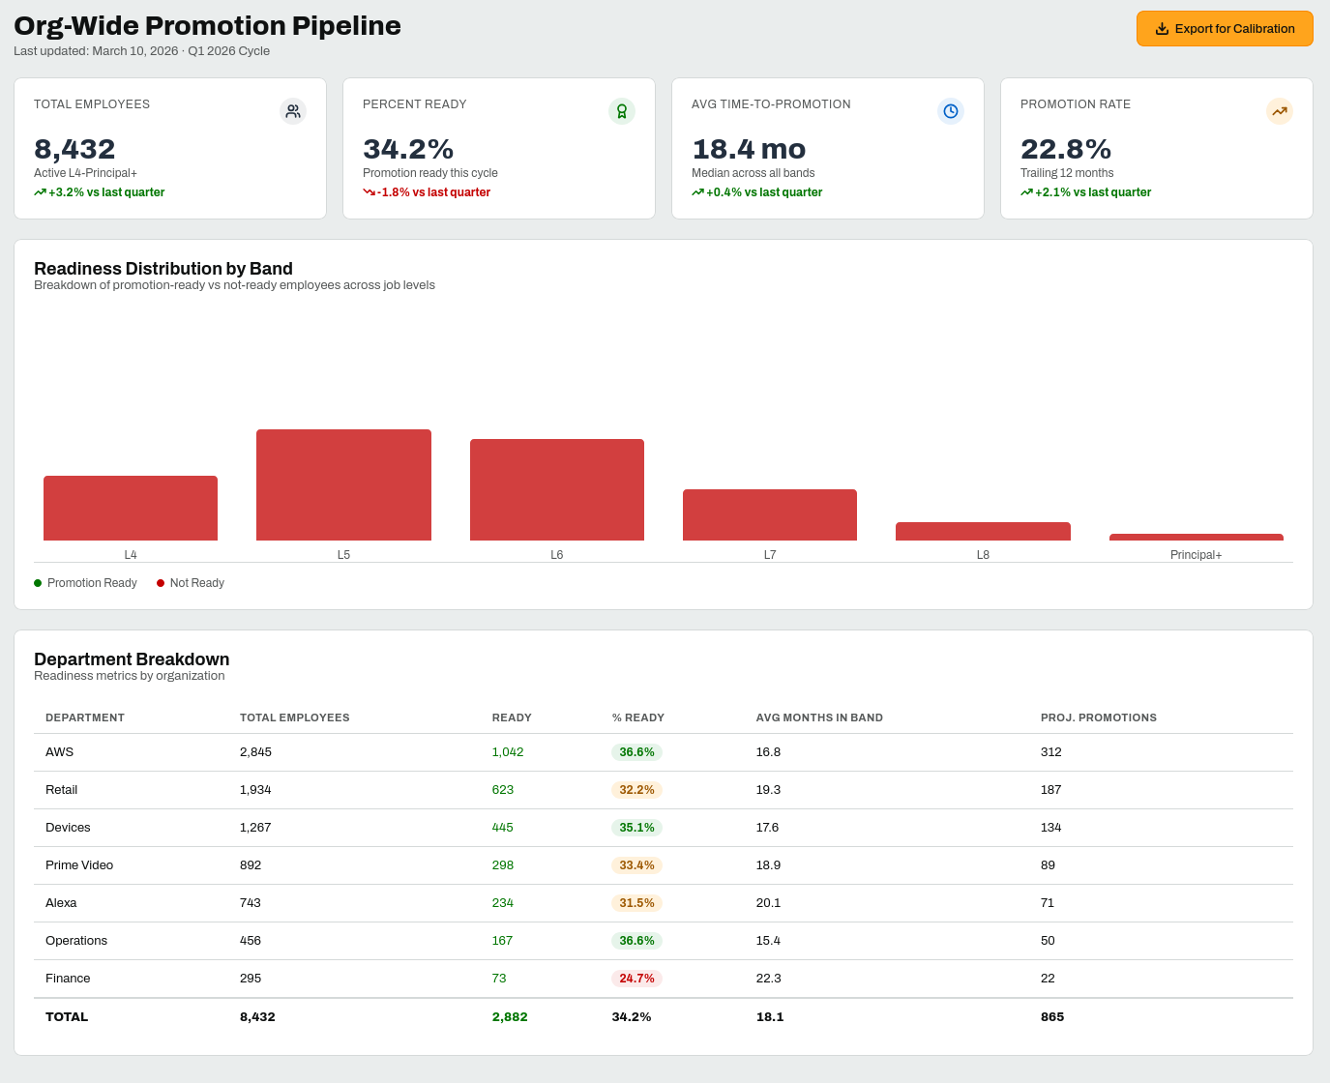
Task: Click the 312 projected promotions for AWS
Action: pyautogui.click(x=1051, y=752)
